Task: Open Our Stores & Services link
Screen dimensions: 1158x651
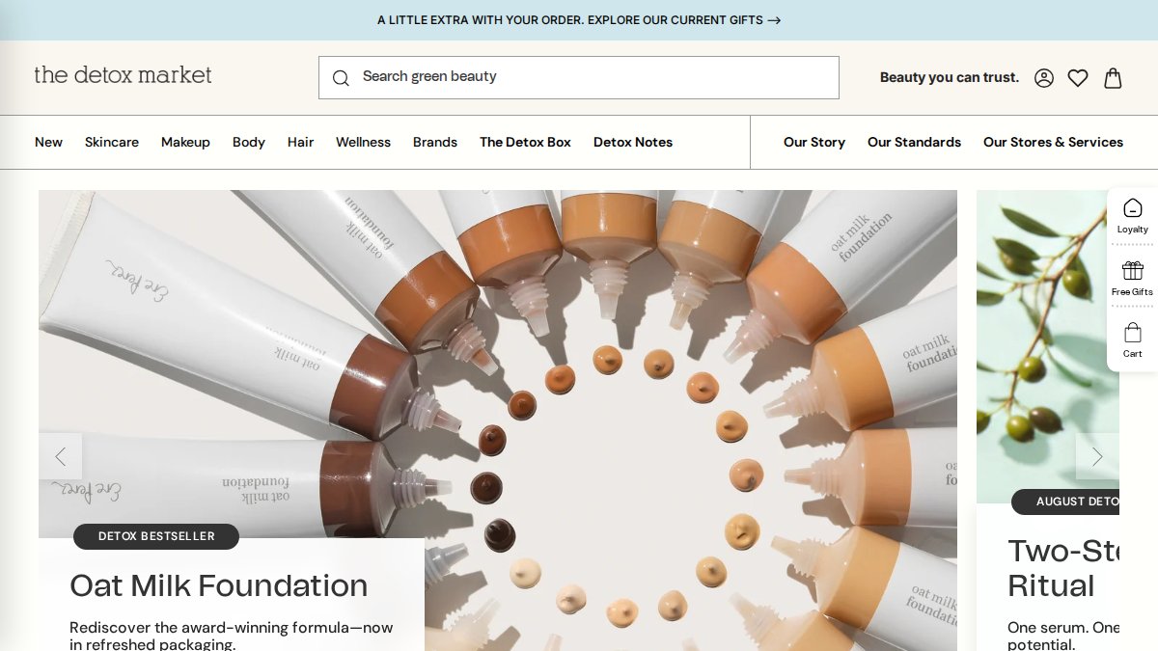Action: [1053, 142]
